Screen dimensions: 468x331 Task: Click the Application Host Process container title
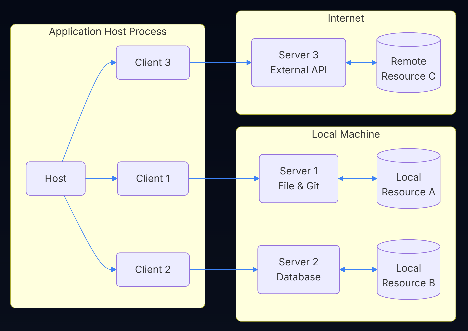click(108, 31)
